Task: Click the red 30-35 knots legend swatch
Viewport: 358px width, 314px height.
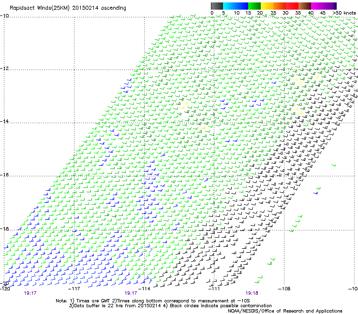Action: tap(292, 6)
